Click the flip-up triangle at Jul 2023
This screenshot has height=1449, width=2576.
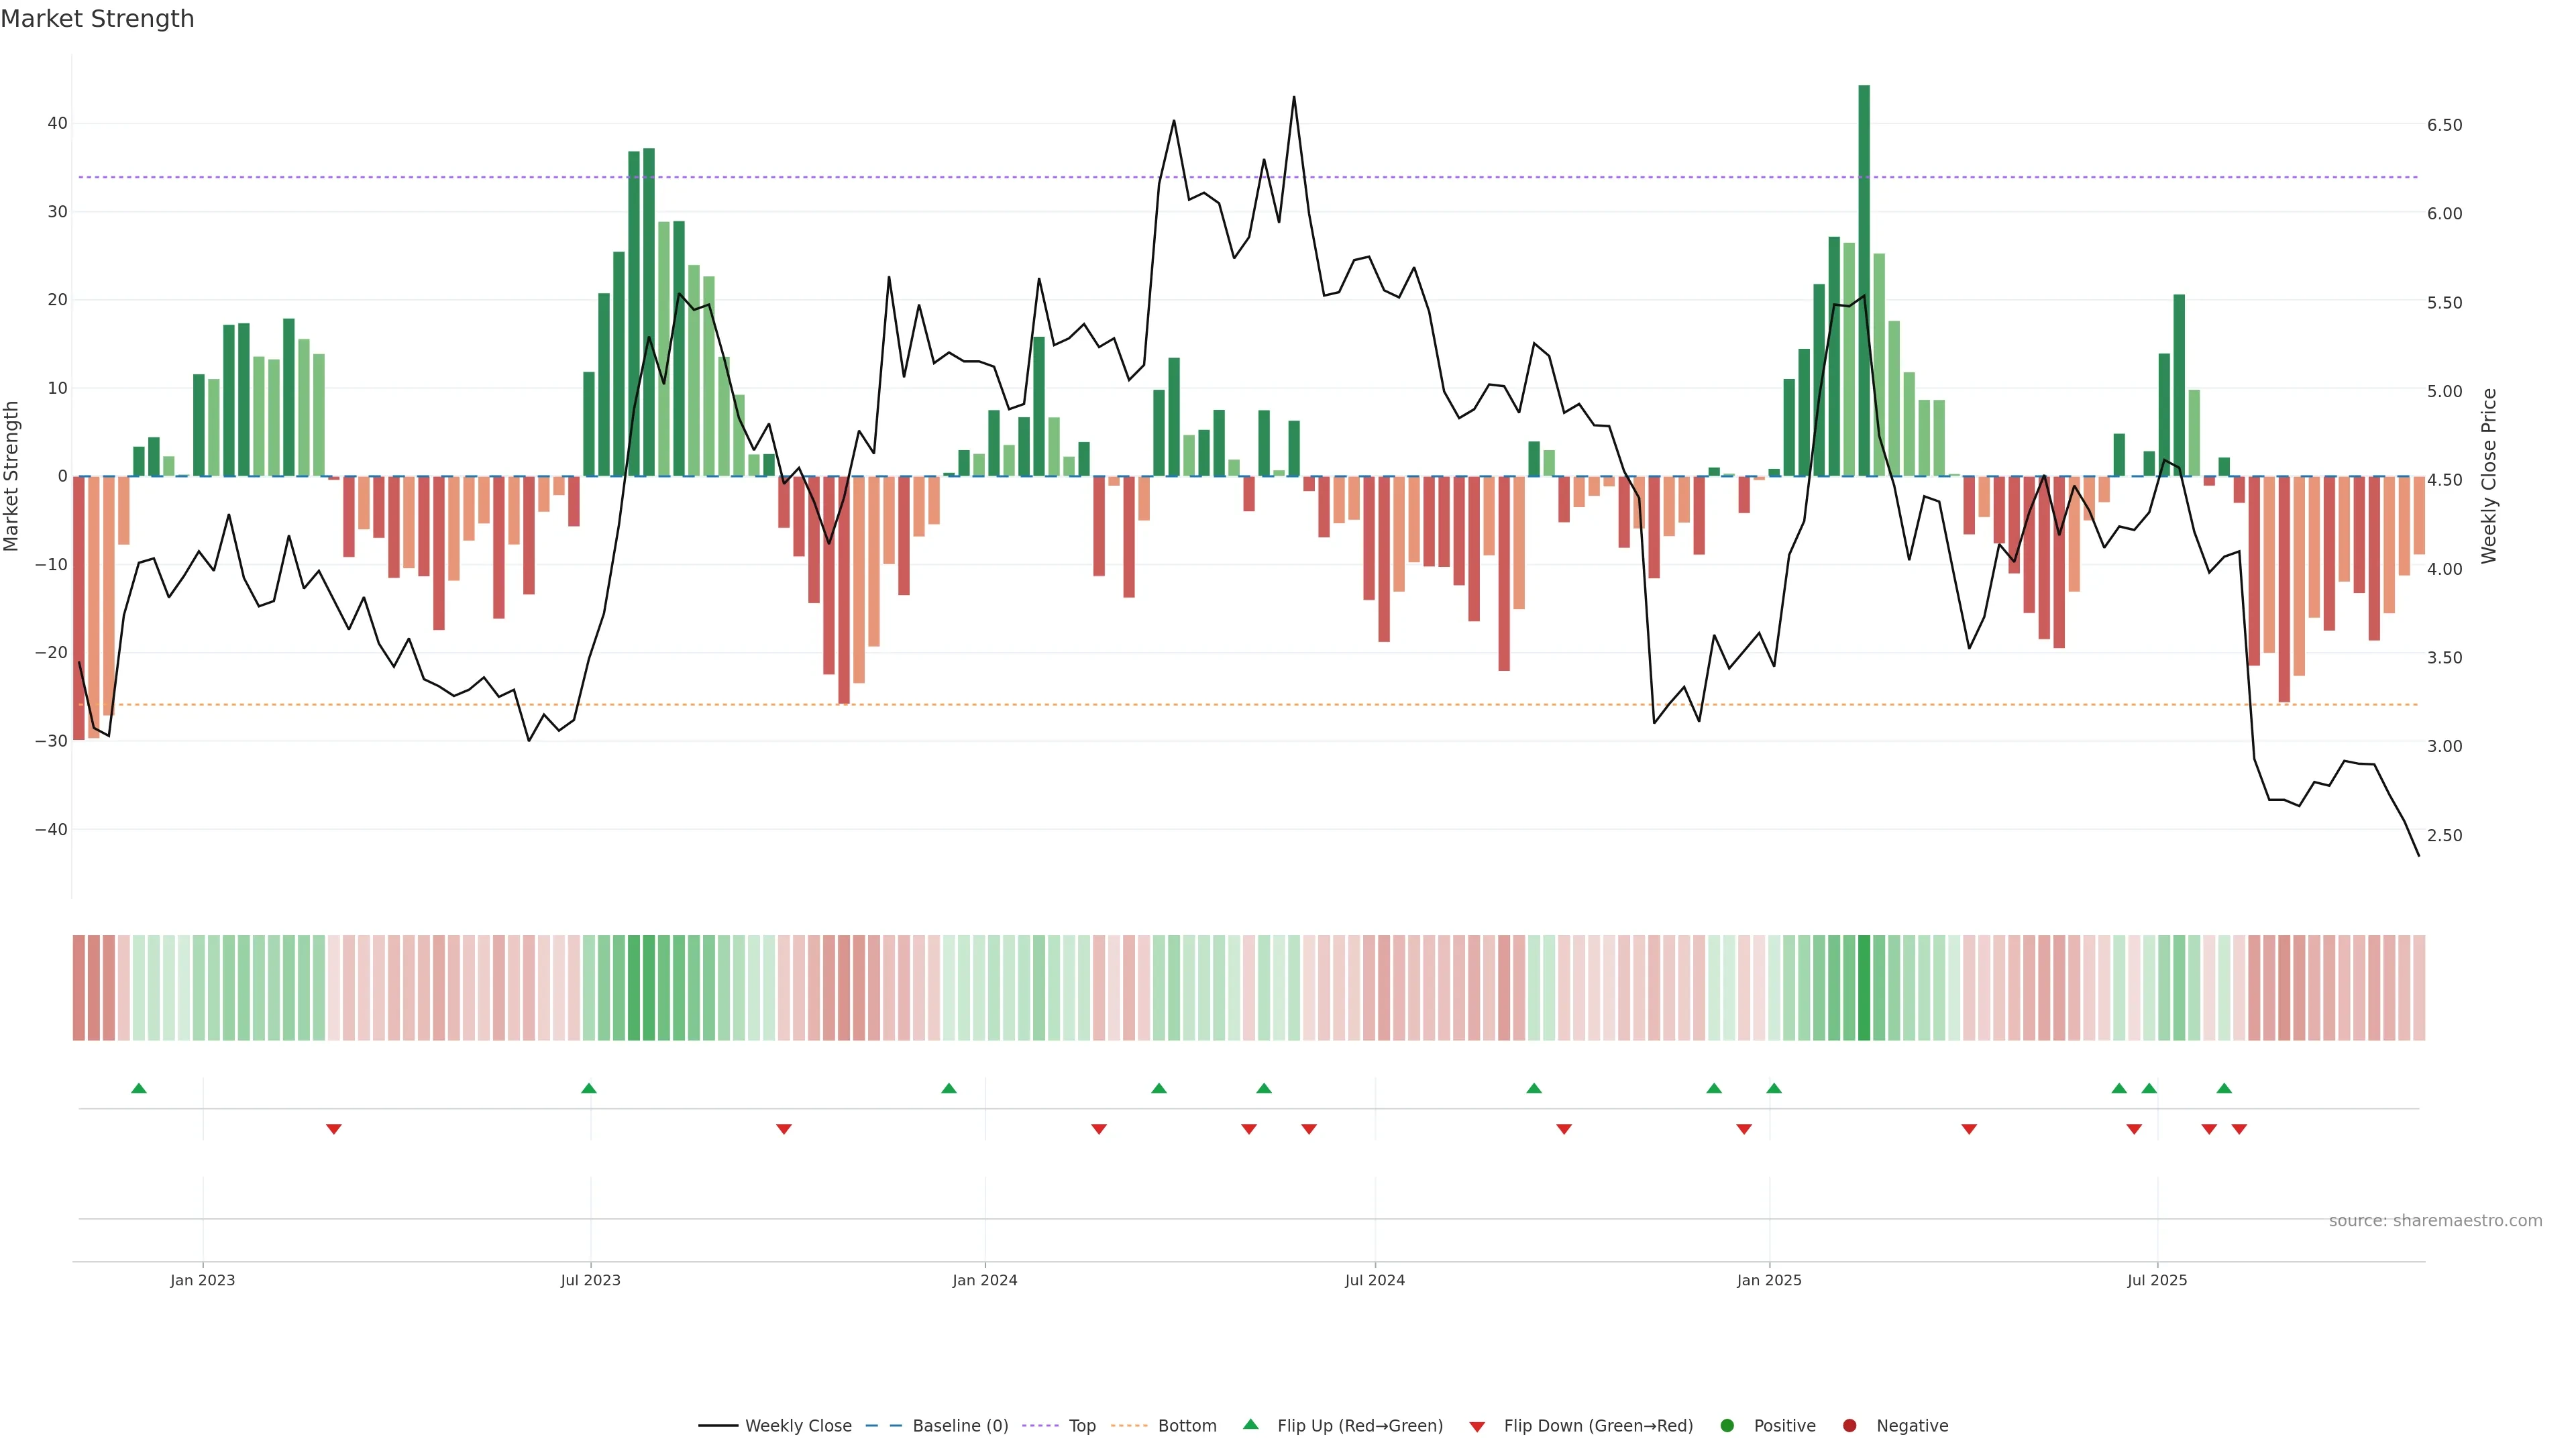[589, 1088]
